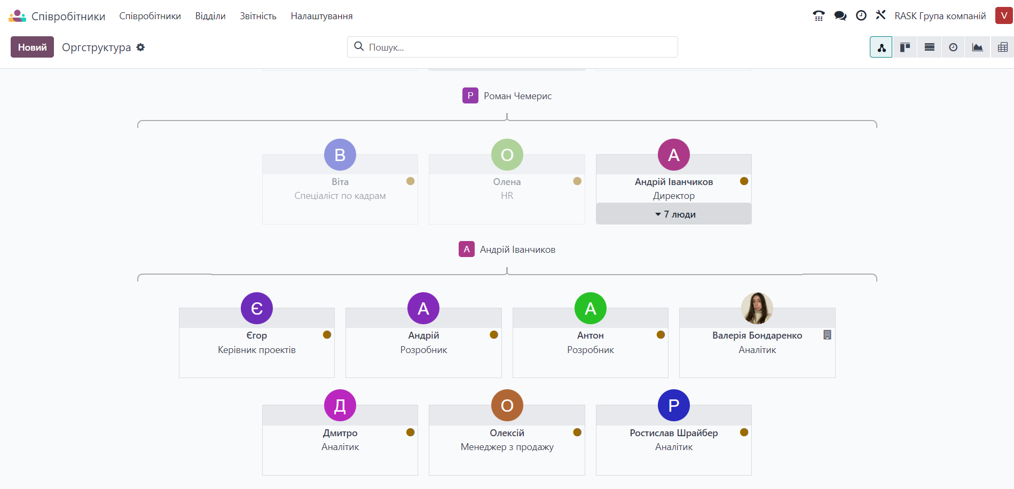Select the Hierarchy org chart view
The height and width of the screenshot is (489, 1014).
pyautogui.click(x=881, y=47)
